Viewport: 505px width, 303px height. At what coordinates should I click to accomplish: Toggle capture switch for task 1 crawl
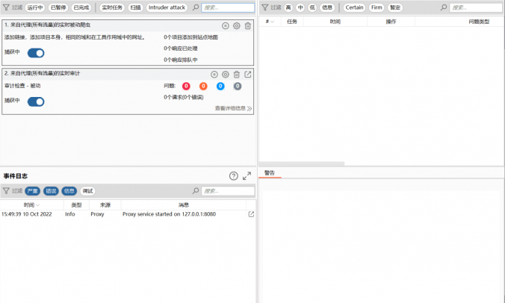pos(36,53)
